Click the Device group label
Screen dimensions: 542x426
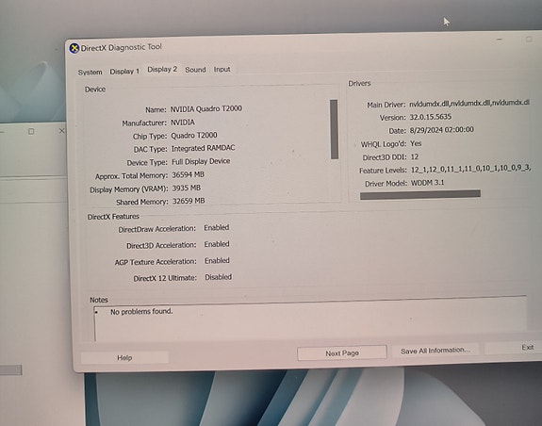(x=95, y=90)
